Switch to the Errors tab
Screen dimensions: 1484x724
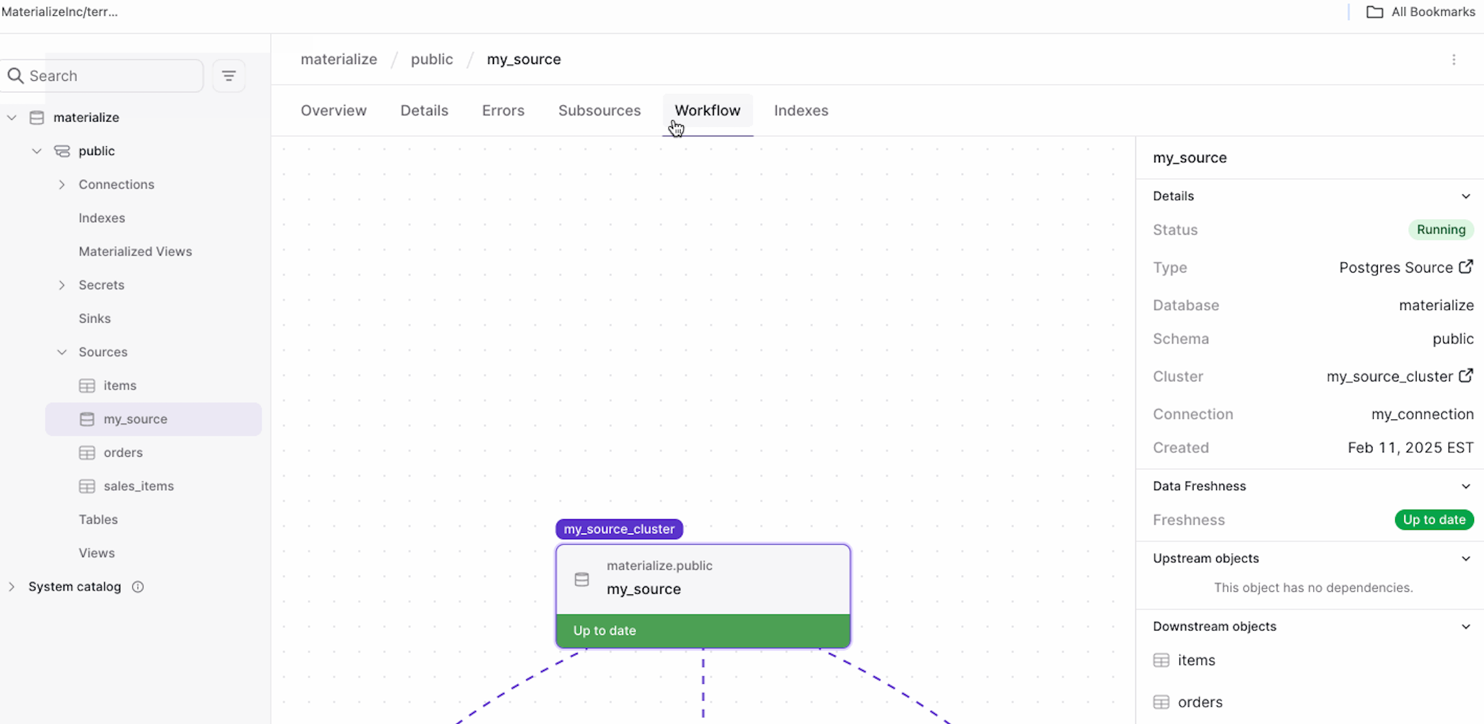tap(502, 110)
